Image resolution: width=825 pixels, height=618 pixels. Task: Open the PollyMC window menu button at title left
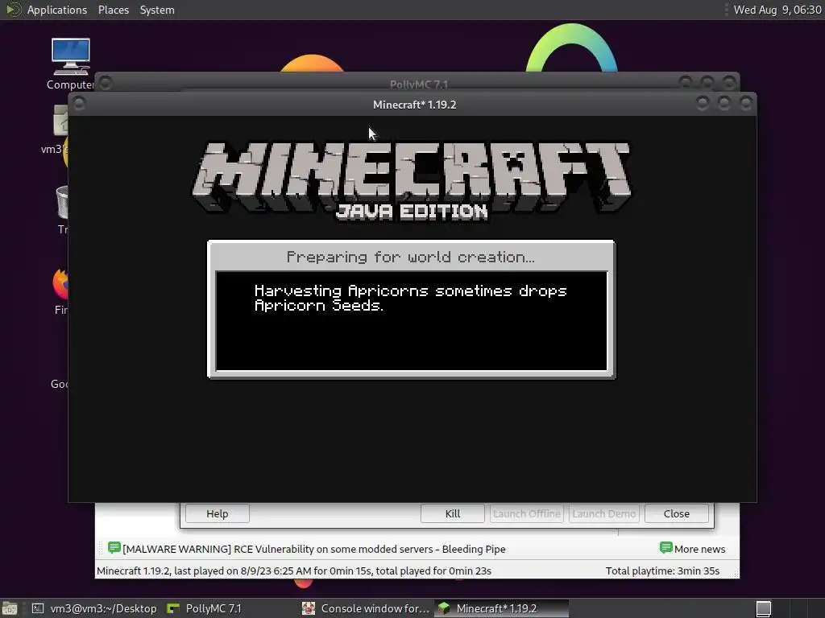[x=106, y=83]
